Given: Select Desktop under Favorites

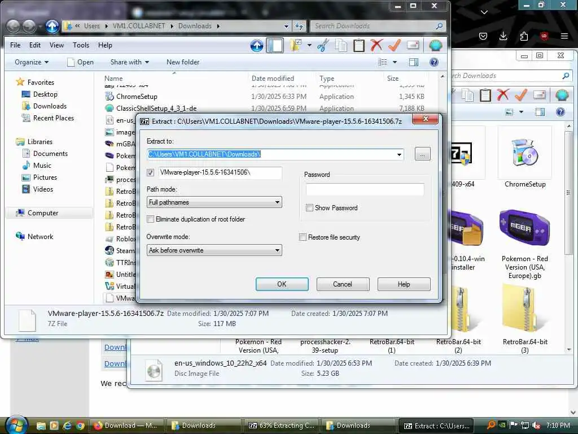Looking at the screenshot, I should pyautogui.click(x=45, y=94).
